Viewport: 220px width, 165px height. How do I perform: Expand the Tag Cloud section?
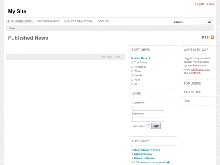coord(192,92)
